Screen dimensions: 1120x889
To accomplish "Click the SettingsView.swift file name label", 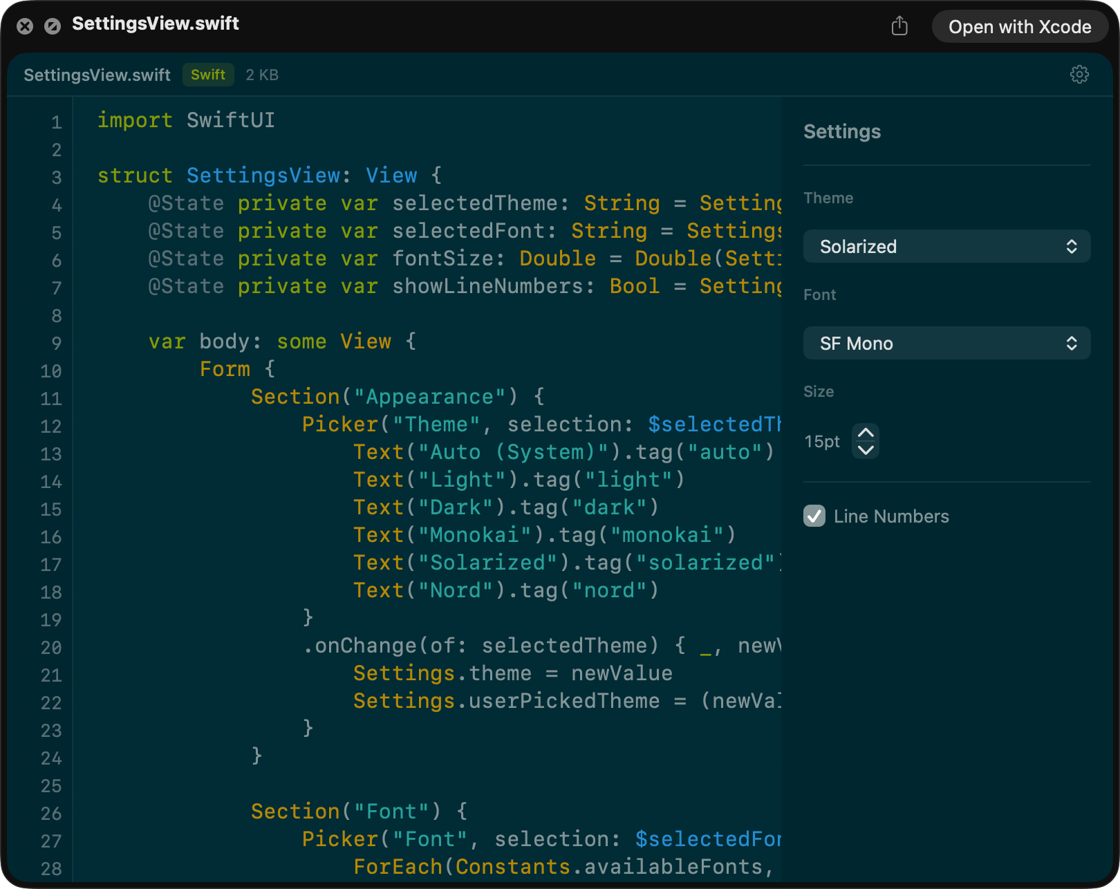I will [97, 75].
